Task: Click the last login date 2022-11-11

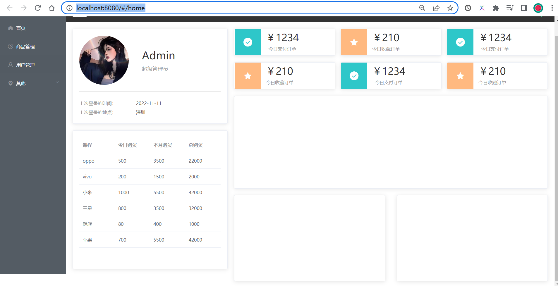Action: [x=149, y=103]
